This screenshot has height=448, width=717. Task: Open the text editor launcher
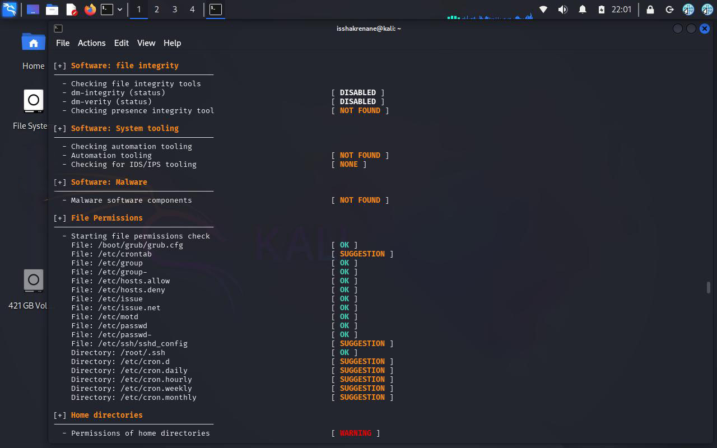[71, 10]
